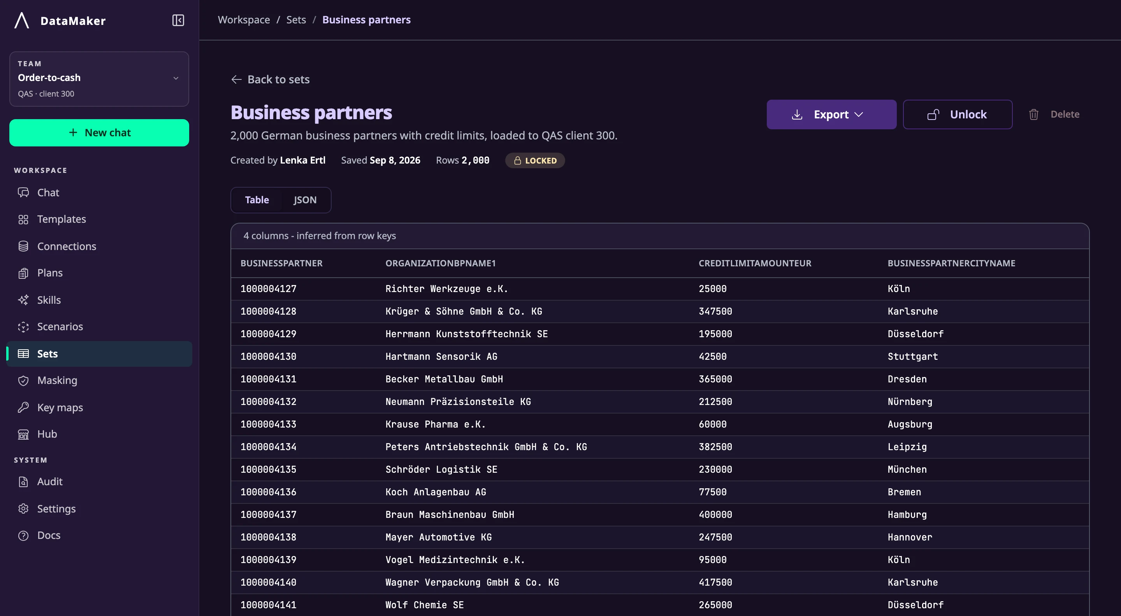Screen dimensions: 1121x616
Task: Click saved date Sep 8, 2026
Action: (395, 160)
